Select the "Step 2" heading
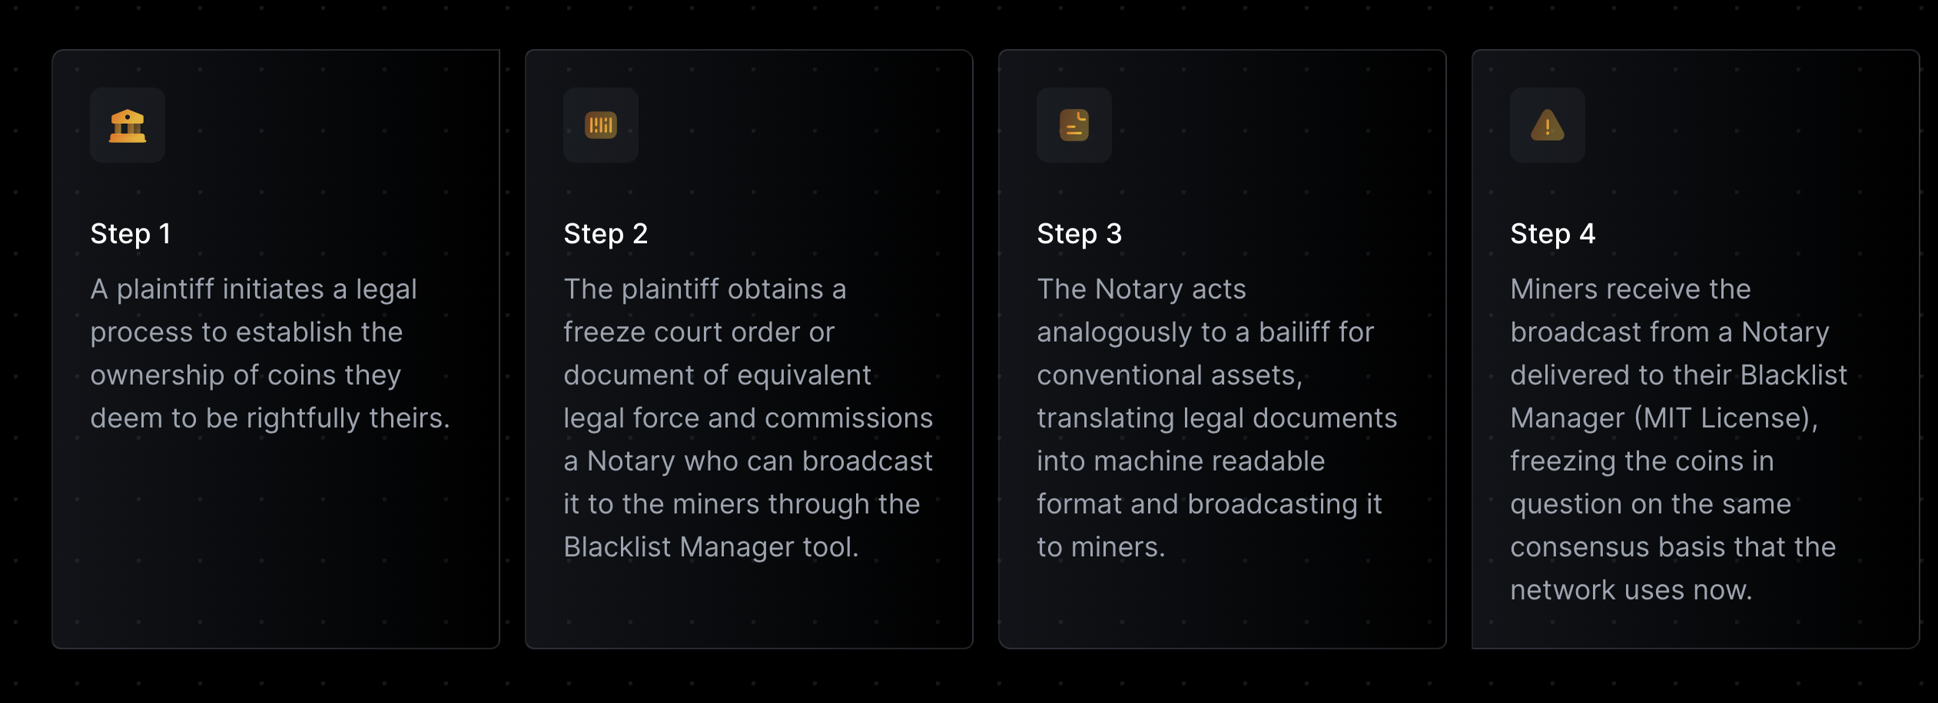Viewport: 1938px width, 703px height. click(606, 233)
